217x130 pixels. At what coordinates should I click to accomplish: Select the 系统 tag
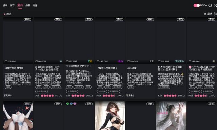(100, 87)
